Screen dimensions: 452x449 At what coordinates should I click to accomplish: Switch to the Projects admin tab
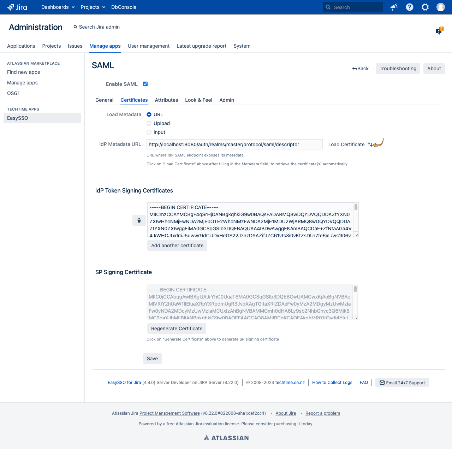[x=52, y=46]
